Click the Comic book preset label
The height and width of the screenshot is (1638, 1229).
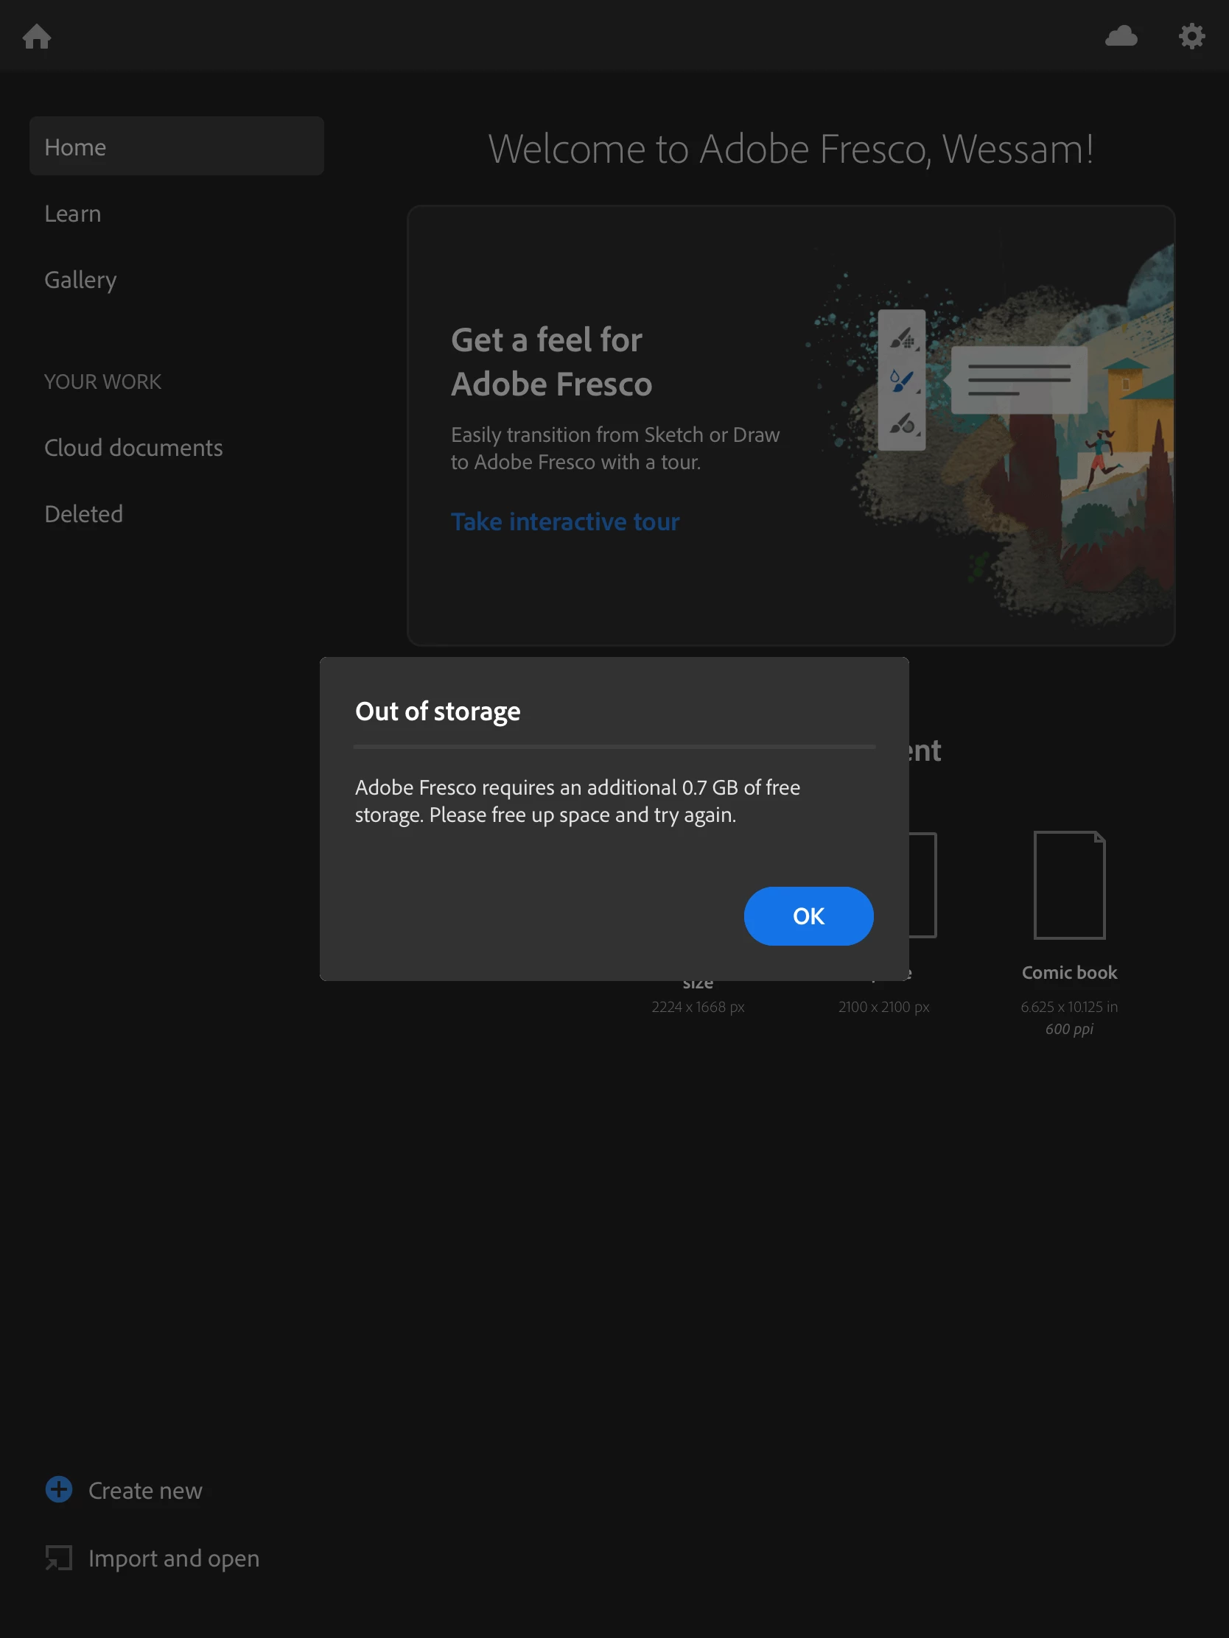[x=1069, y=972]
